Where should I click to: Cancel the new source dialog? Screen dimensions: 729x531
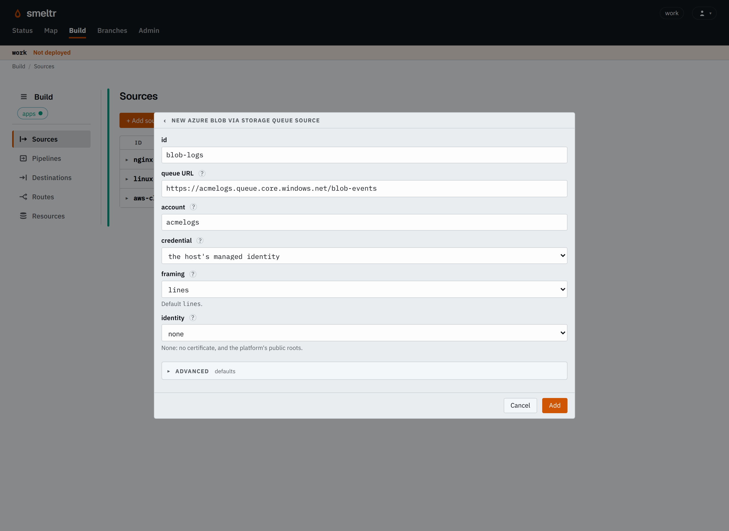tap(520, 406)
